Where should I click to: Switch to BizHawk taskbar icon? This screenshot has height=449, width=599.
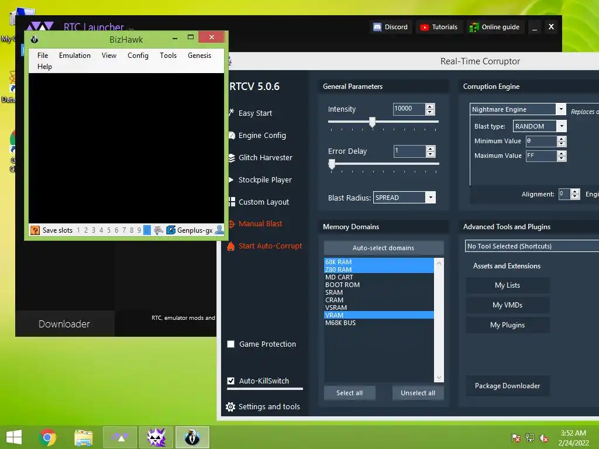[192, 437]
